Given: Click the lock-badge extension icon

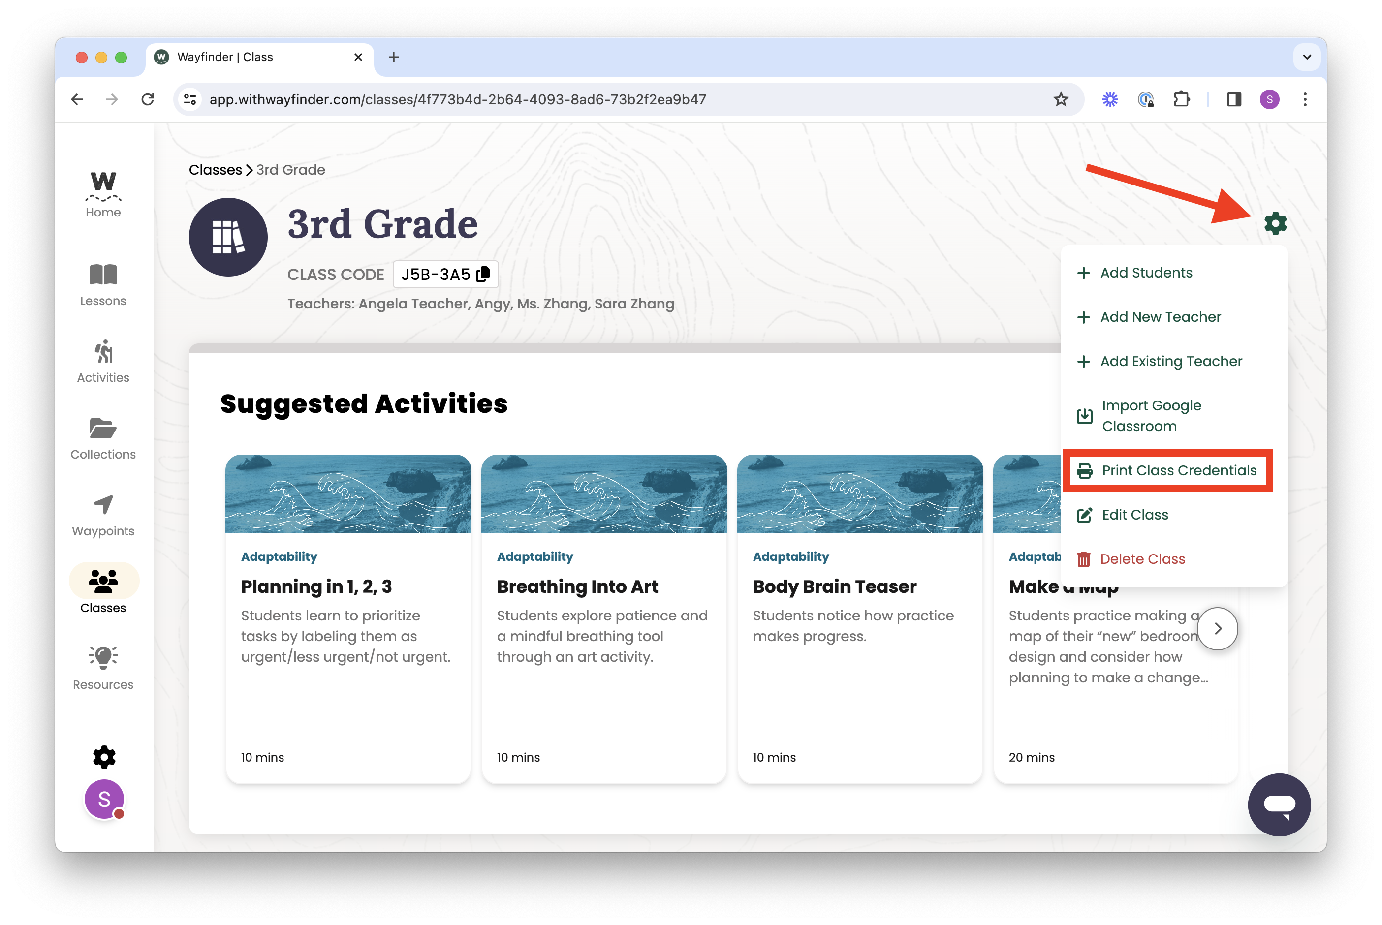Looking at the screenshot, I should point(1145,99).
